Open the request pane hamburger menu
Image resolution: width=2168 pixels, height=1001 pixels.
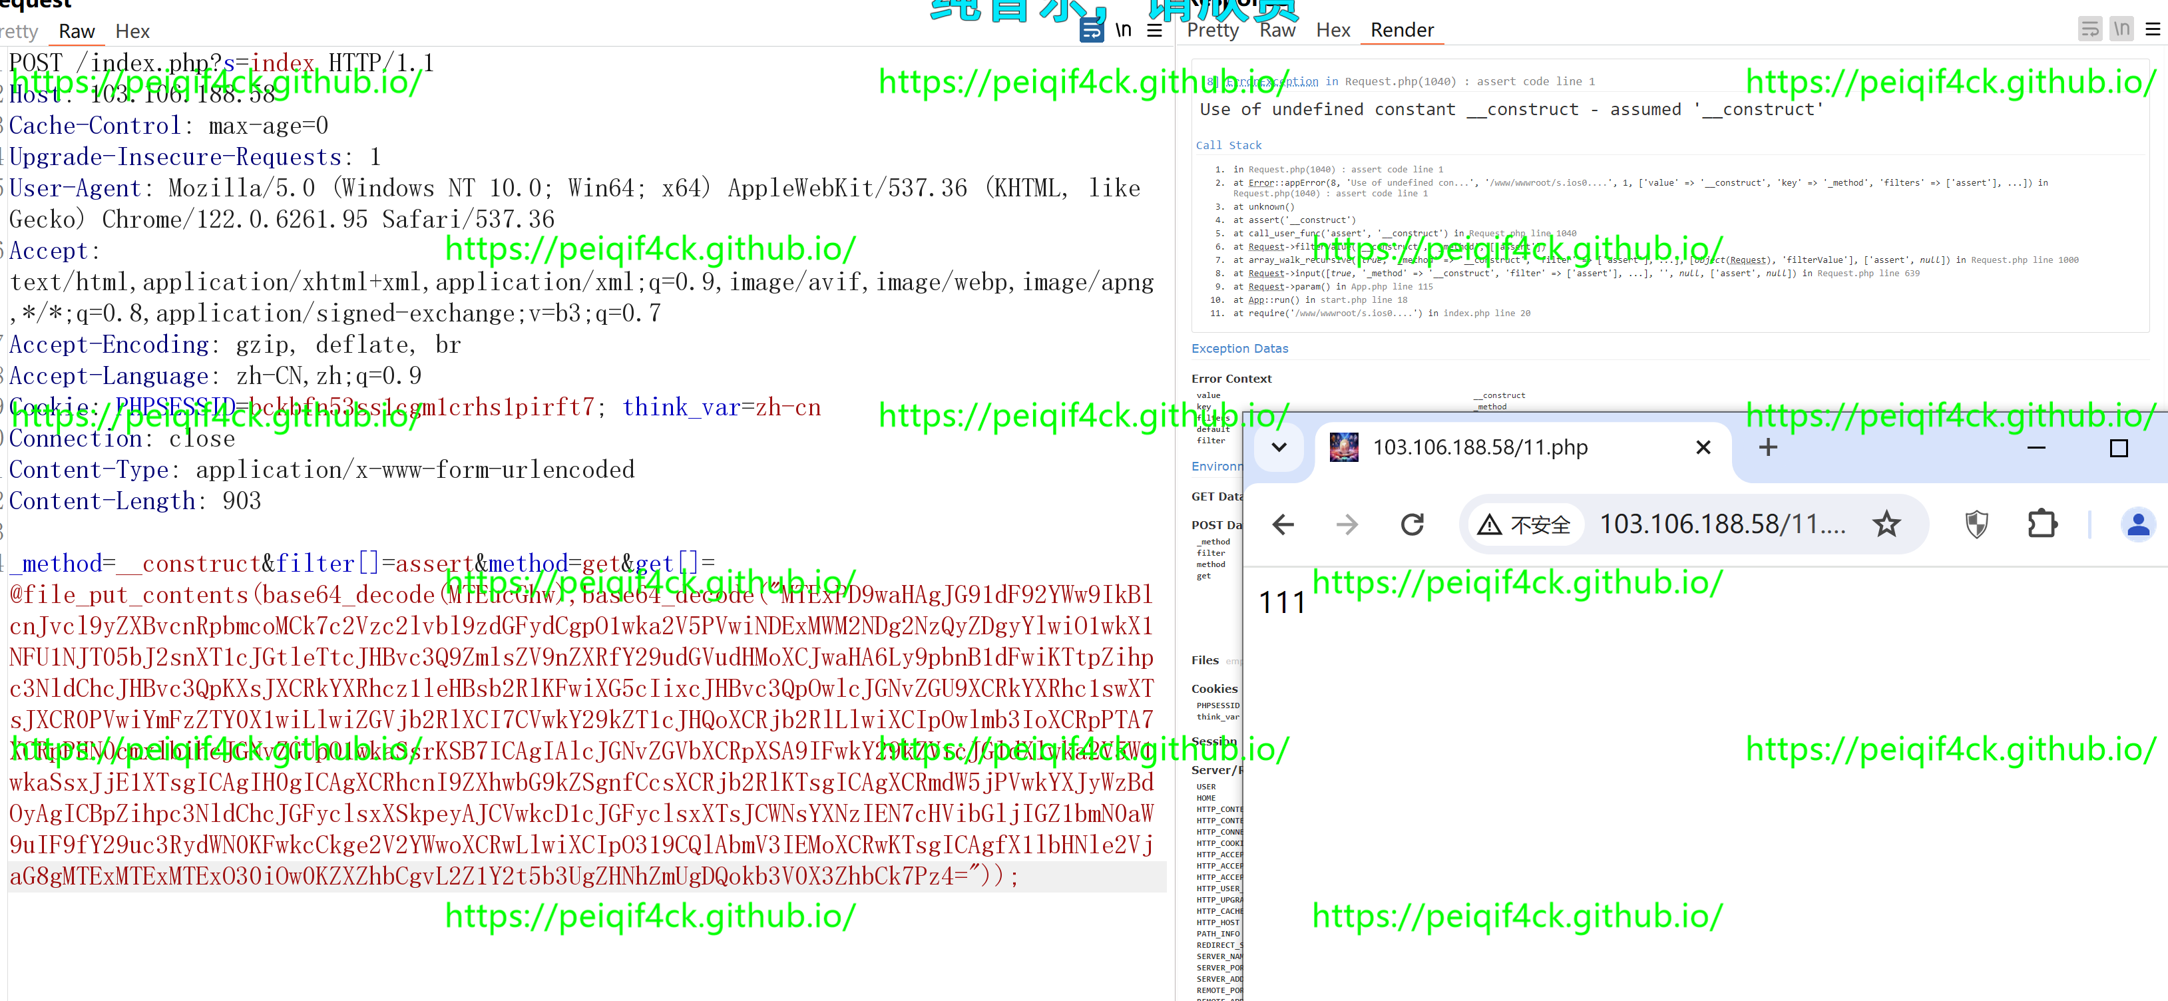tap(1155, 30)
